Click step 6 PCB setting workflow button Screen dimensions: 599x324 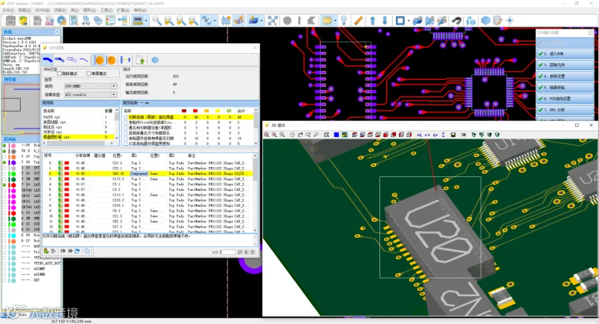point(564,98)
